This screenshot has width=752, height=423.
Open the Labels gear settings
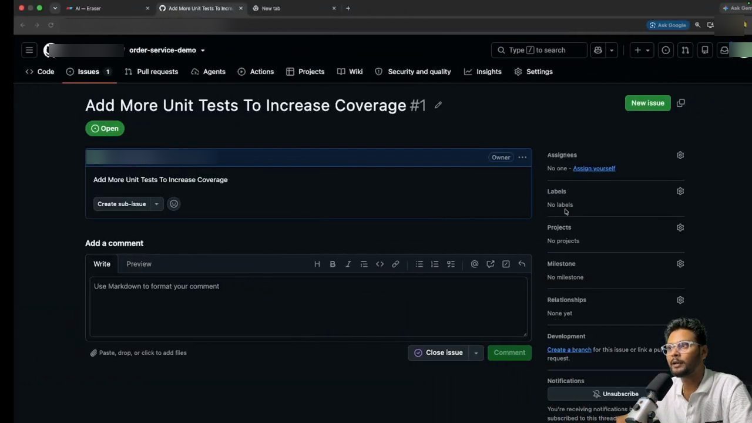tap(680, 191)
